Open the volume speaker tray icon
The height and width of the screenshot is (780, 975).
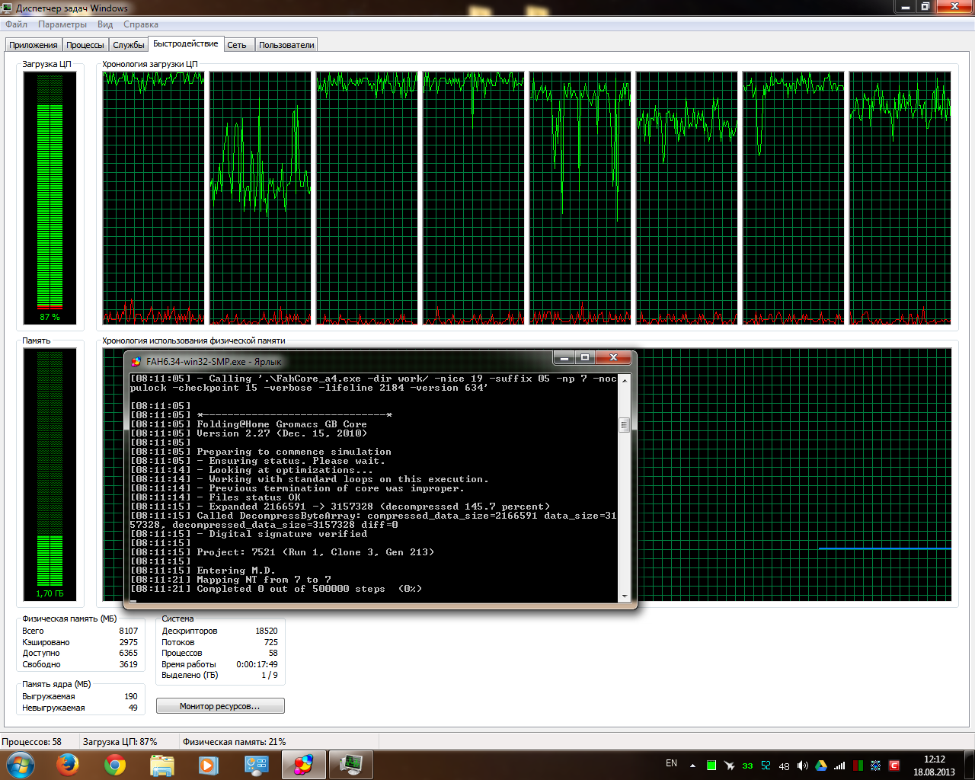tap(803, 766)
